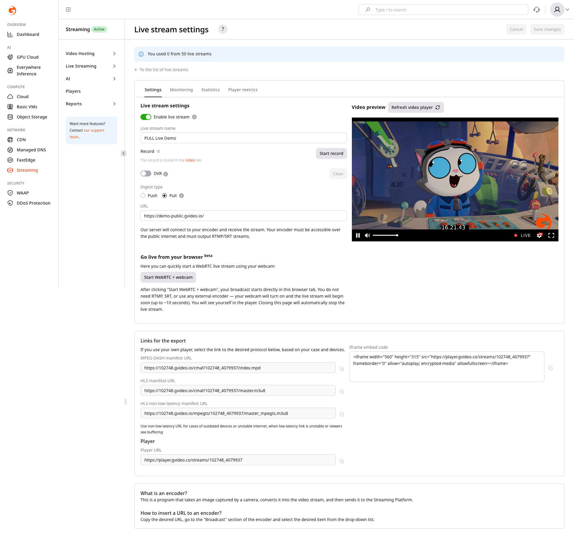Click the help question mark icon
The height and width of the screenshot is (536, 574).
pyautogui.click(x=223, y=29)
